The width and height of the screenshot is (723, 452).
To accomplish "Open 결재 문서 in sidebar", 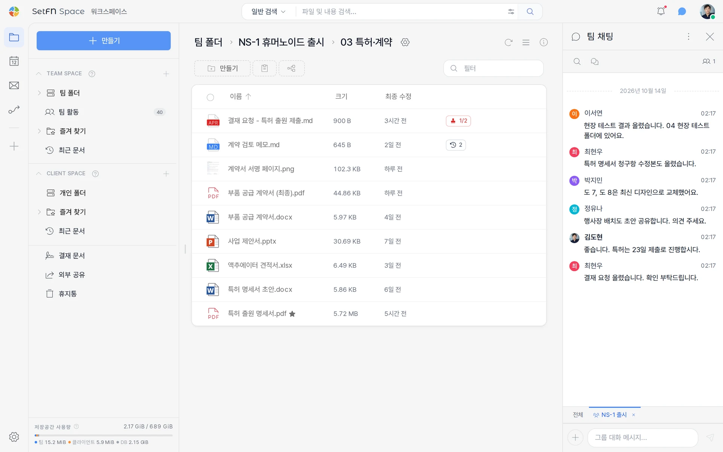I will click(72, 256).
